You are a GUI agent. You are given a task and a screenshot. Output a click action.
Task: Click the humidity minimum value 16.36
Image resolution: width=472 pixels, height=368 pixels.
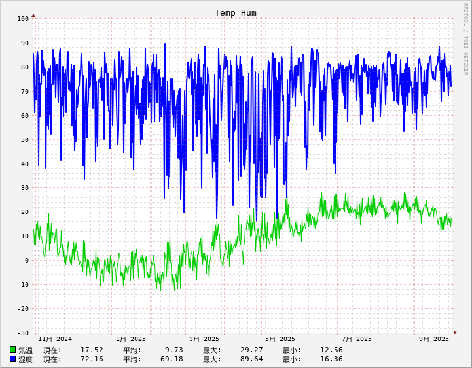click(x=331, y=359)
